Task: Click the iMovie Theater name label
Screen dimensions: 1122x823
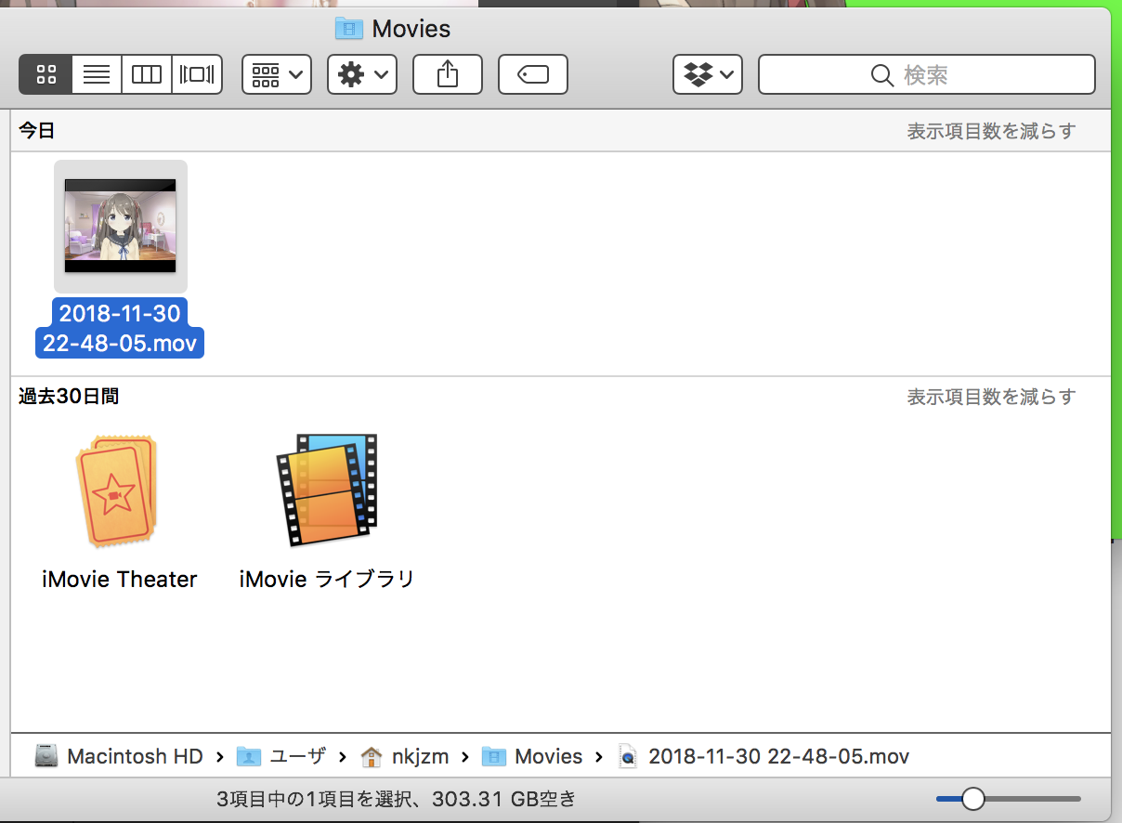Action: (x=120, y=579)
